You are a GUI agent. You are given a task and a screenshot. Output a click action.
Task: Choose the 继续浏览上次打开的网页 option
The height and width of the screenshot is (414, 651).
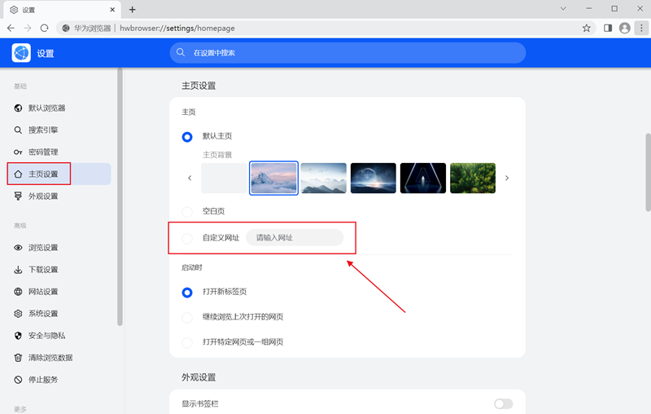[x=187, y=316]
